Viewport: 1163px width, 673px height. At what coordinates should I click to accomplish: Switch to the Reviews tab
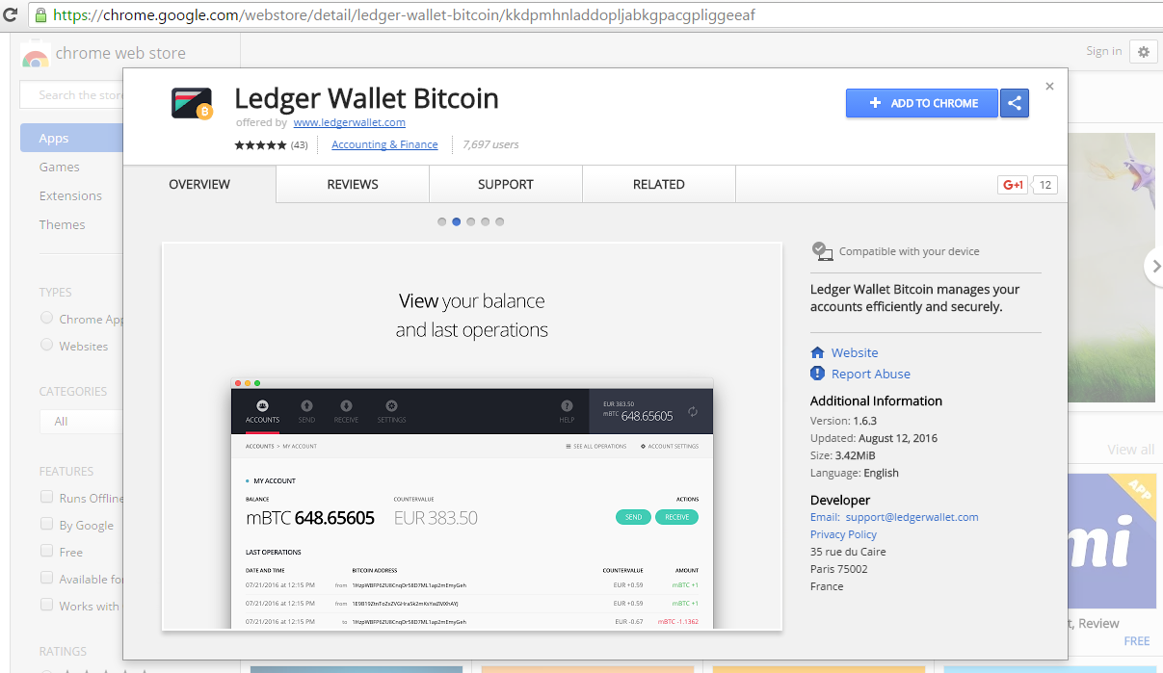pos(353,184)
